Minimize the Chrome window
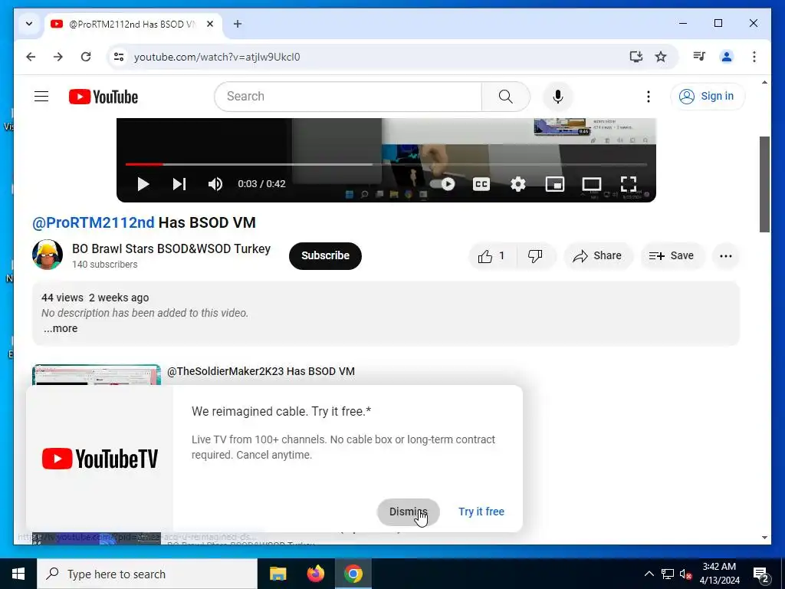 pos(683,23)
